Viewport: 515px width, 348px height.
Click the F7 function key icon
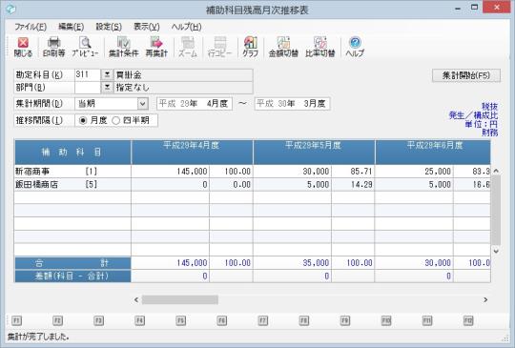(263, 320)
